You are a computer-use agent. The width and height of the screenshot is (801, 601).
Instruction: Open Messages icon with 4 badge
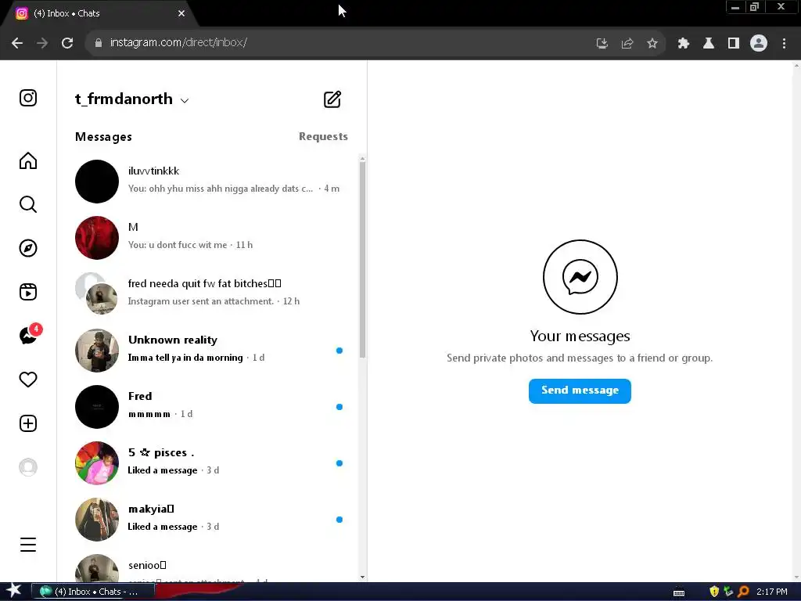click(x=29, y=335)
